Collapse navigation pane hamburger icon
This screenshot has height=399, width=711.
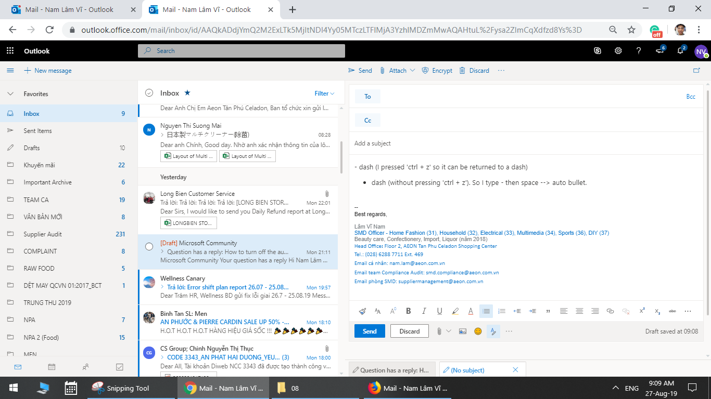click(x=10, y=71)
